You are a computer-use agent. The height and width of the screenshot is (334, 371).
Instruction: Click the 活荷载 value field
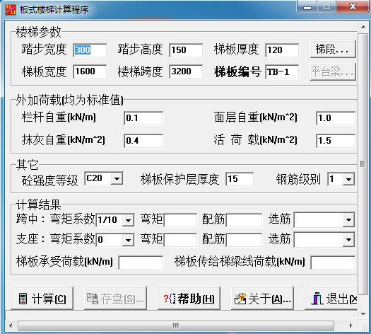click(x=336, y=141)
